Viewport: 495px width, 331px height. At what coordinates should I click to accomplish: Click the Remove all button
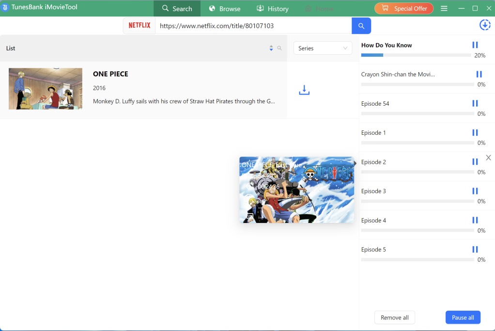(394, 317)
